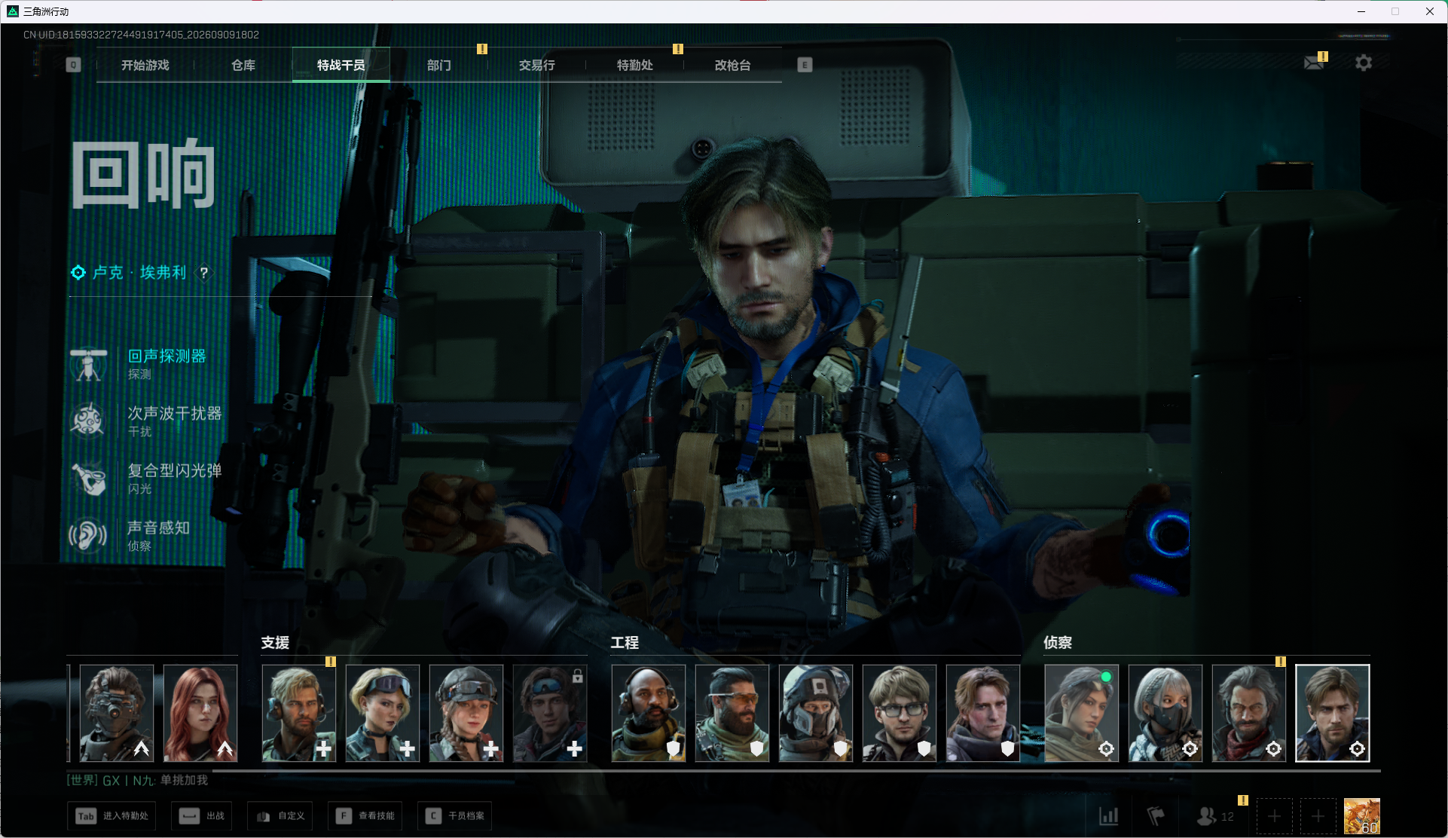Select the braided support operator wearing helmet
The width and height of the screenshot is (1448, 838).
coord(466,713)
